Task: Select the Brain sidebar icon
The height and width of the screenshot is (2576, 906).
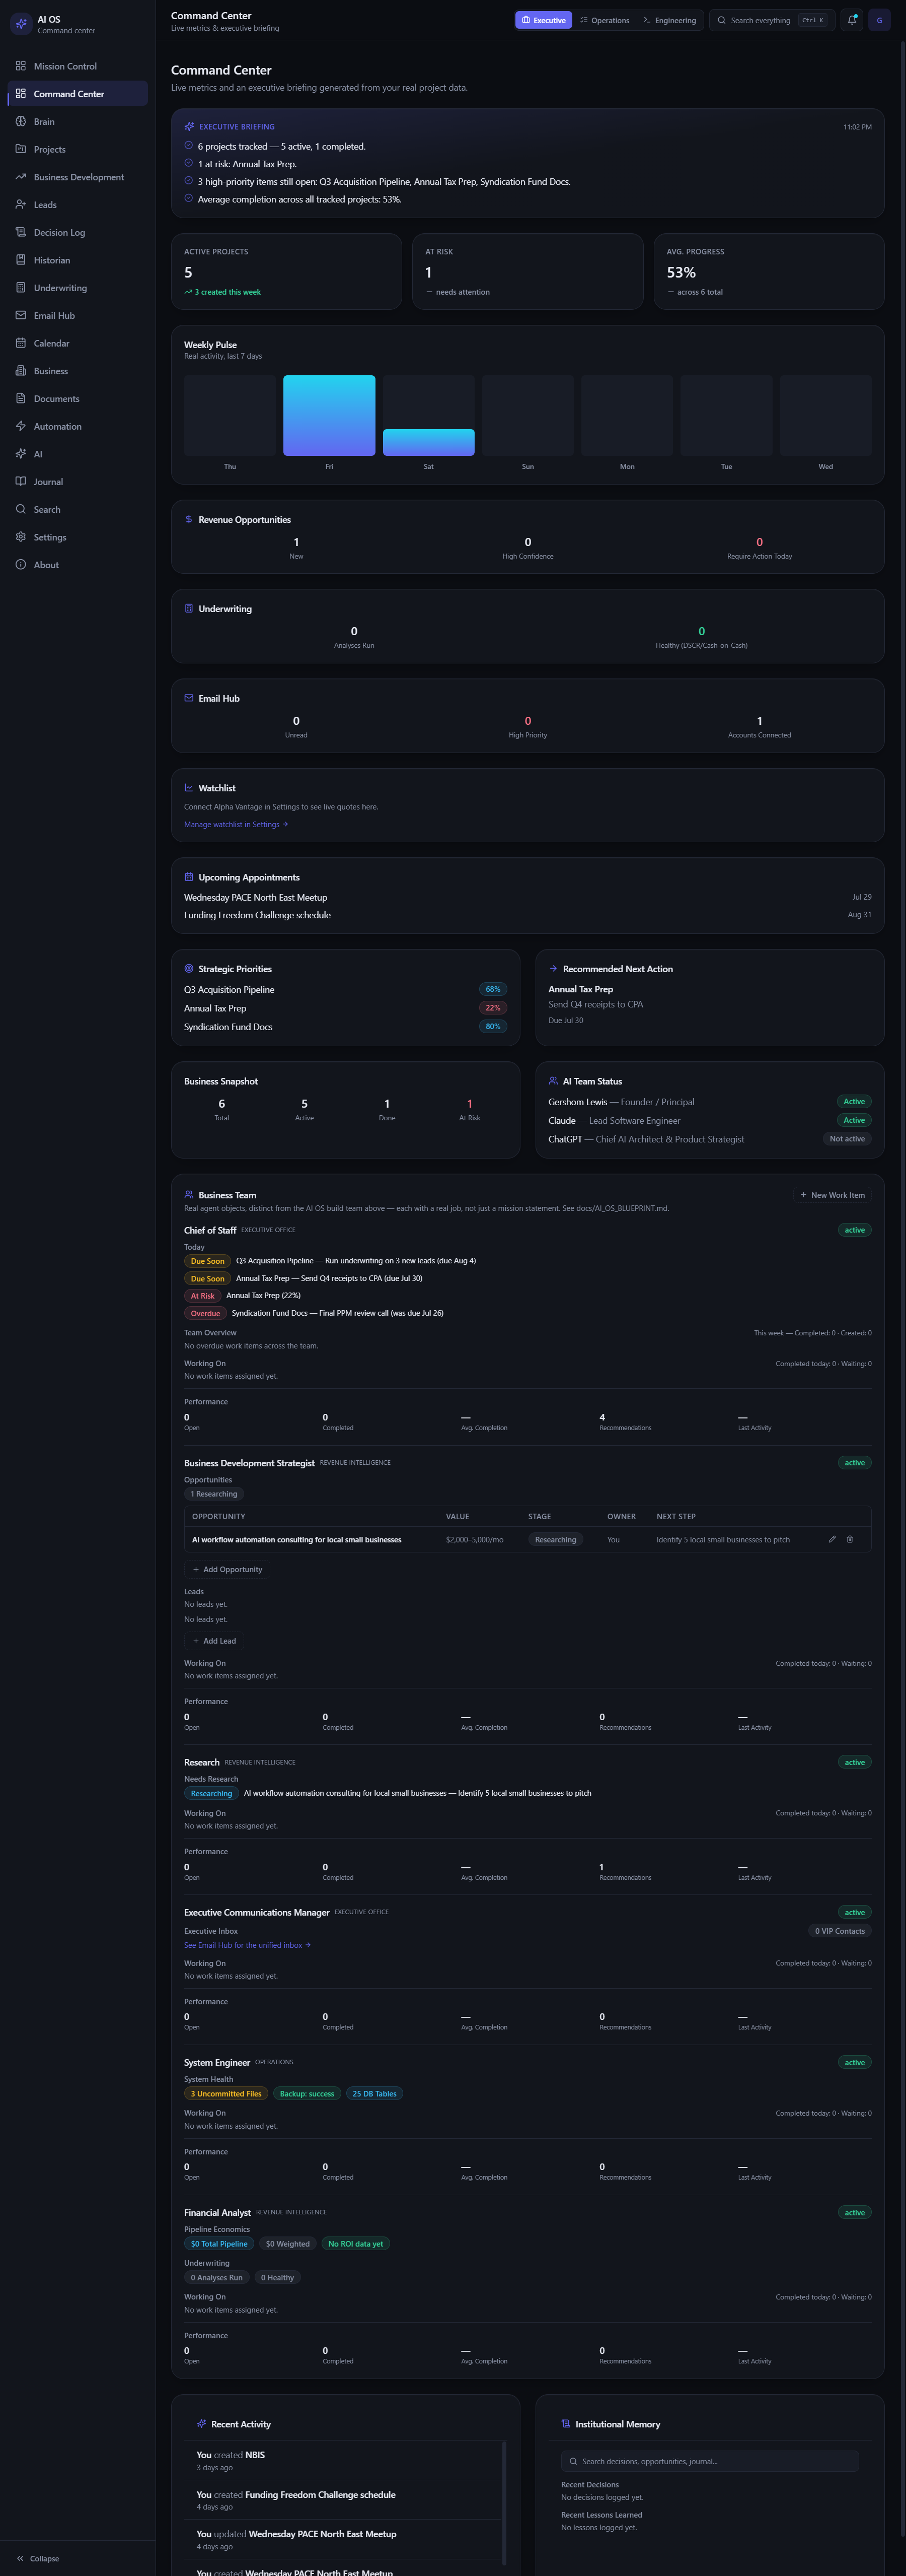Action: (21, 121)
